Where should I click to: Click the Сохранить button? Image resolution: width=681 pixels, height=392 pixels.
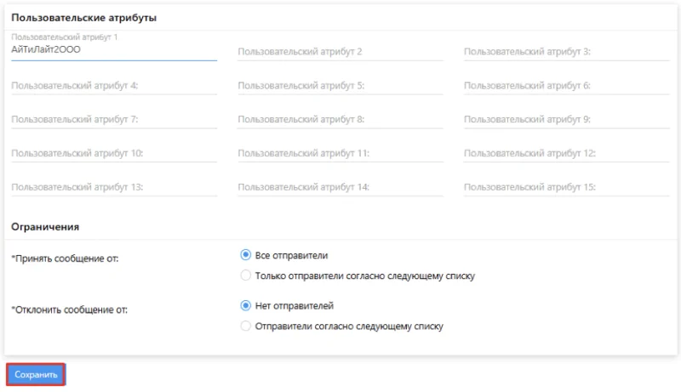pyautogui.click(x=36, y=374)
